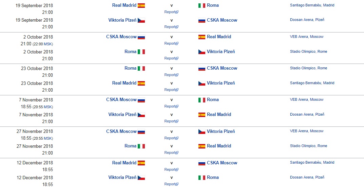Image resolution: width=364 pixels, height=187 pixels.
Task: Click CSKA Moscow team name in 23 October match
Action: pyautogui.click(x=222, y=68)
